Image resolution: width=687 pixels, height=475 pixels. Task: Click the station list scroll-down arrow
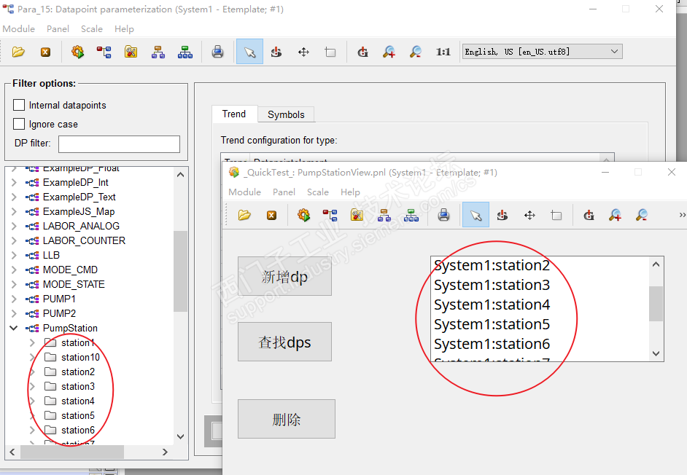tap(656, 353)
